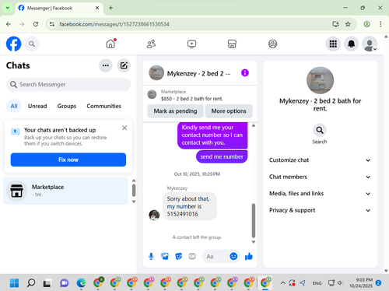
Task: Open the Windows Start menu
Action: 14,283
